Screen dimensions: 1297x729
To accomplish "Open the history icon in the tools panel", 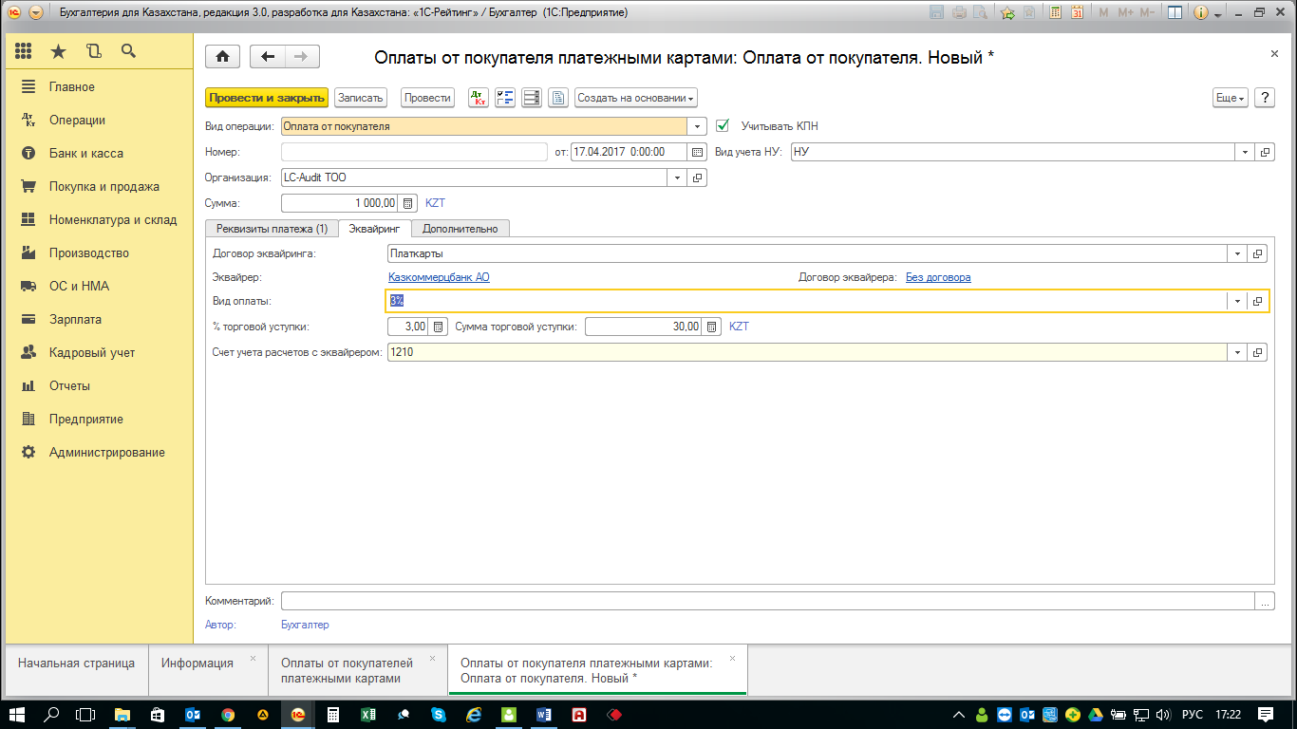I will [93, 51].
